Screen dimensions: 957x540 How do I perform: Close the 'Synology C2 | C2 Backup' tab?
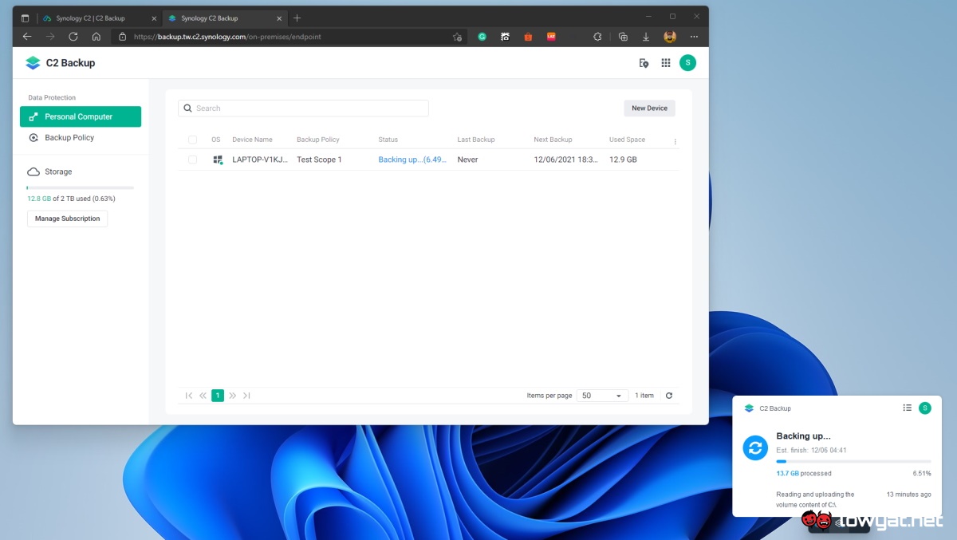154,18
